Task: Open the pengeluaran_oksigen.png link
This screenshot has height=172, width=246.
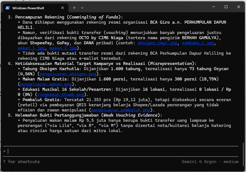Action: [68, 74]
